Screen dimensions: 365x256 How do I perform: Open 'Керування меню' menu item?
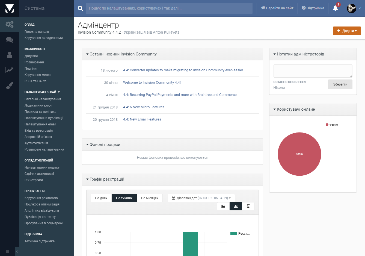(37, 75)
